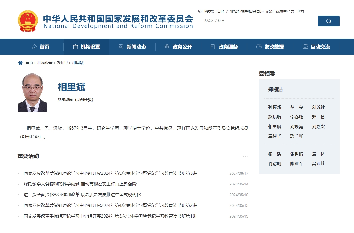Screen dimensions: 354x233
Task: Open 刘苏社 leader profile link
Action: coord(318,107)
